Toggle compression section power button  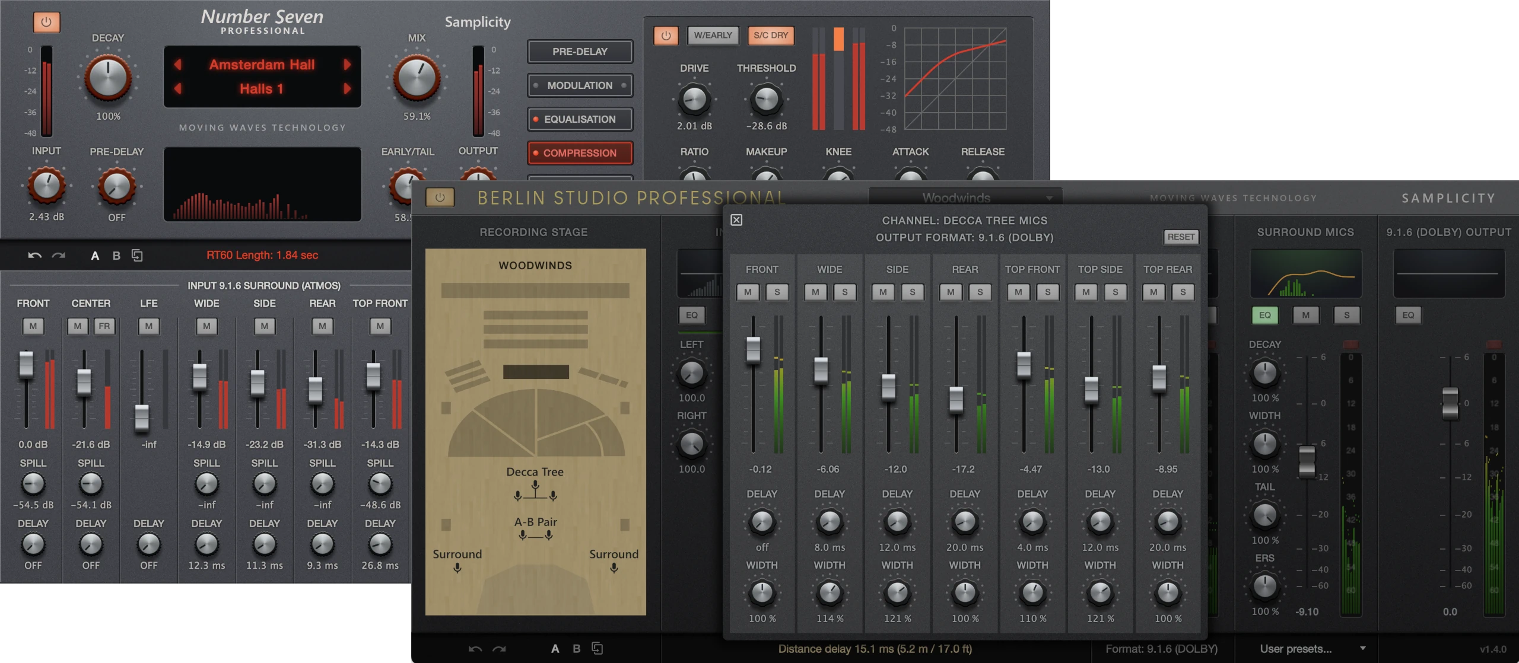[666, 36]
